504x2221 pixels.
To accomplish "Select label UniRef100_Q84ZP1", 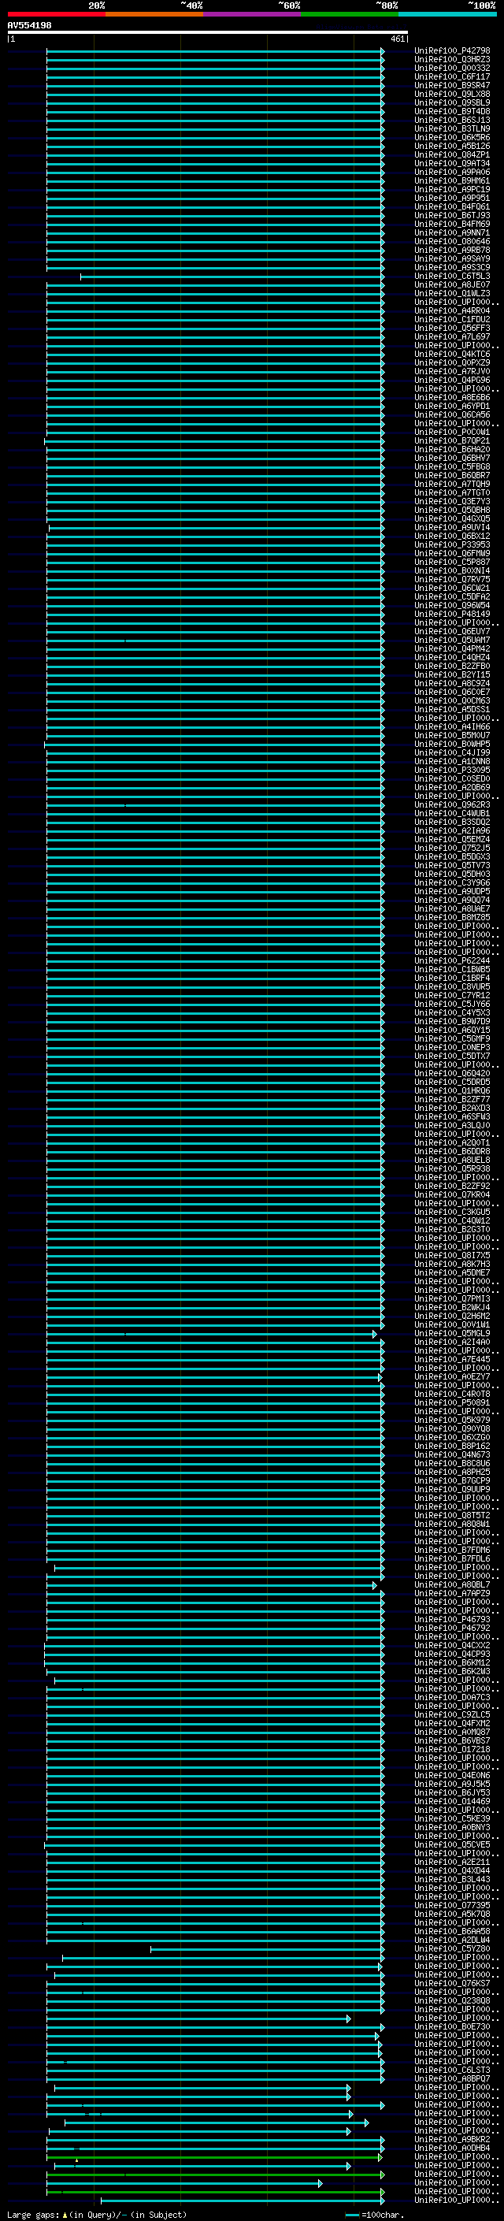I will [452, 154].
